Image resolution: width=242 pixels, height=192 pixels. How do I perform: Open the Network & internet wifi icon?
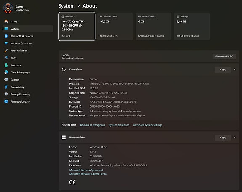click(6, 43)
